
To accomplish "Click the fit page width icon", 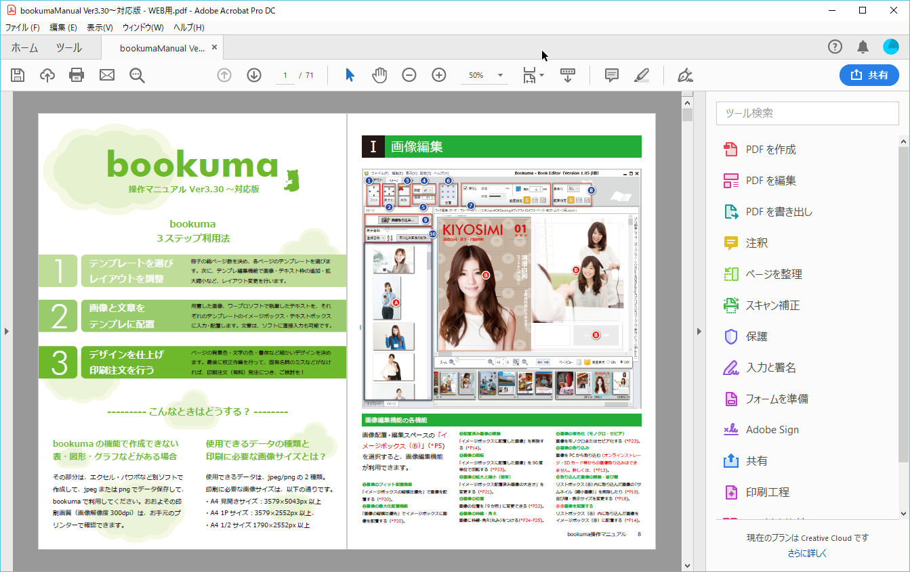I will coord(529,75).
